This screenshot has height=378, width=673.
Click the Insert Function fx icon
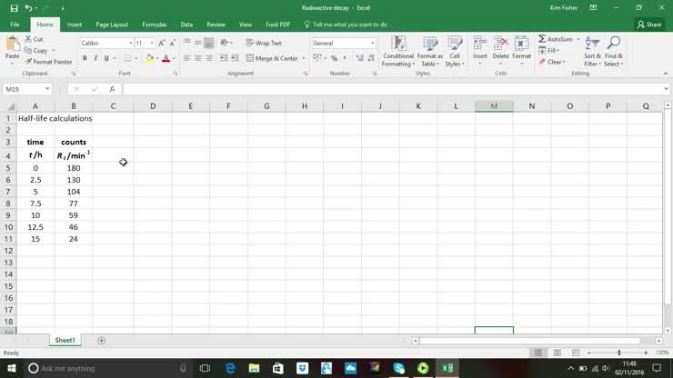pyautogui.click(x=112, y=89)
